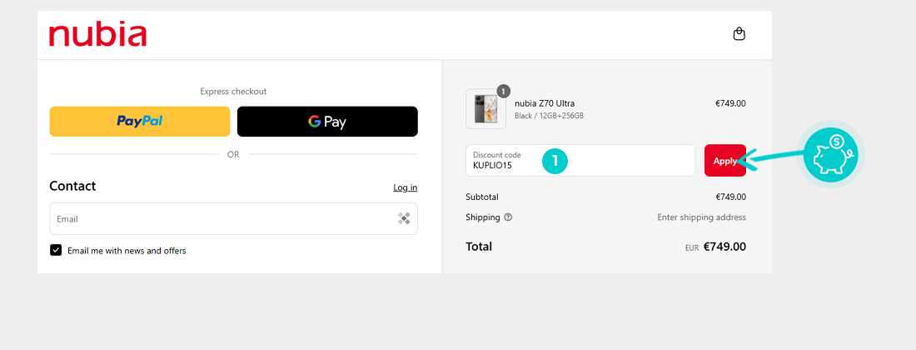This screenshot has height=350, width=916.
Task: Click the 'Enter shipping address' text
Action: point(702,217)
